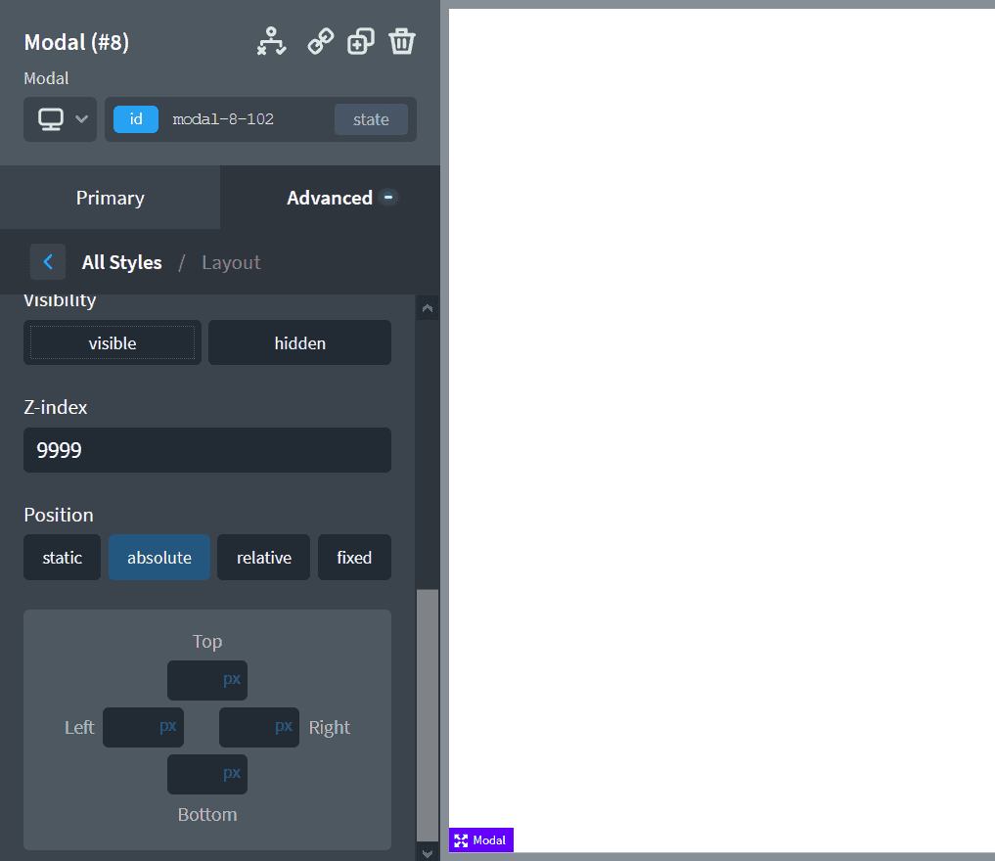
Task: Open the desktop device breakpoint dropdown
Action: coord(61,119)
